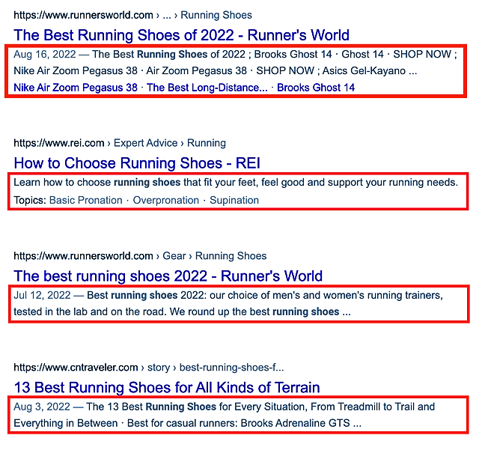Click the 'Aug 3, 2022' snippet date
The image size is (482, 450).
click(x=42, y=407)
